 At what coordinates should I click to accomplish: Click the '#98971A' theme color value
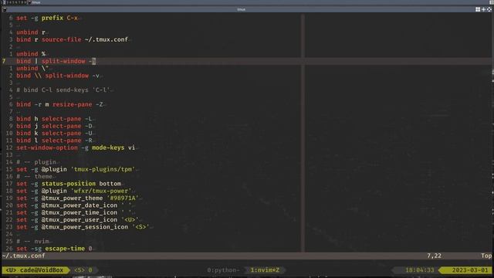pyautogui.click(x=123, y=198)
